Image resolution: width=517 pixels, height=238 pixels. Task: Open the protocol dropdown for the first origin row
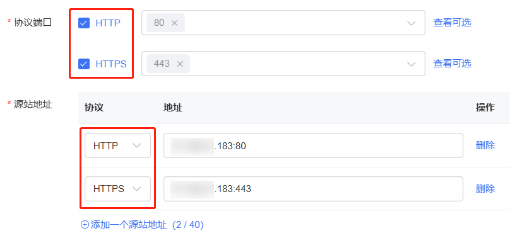(x=117, y=145)
